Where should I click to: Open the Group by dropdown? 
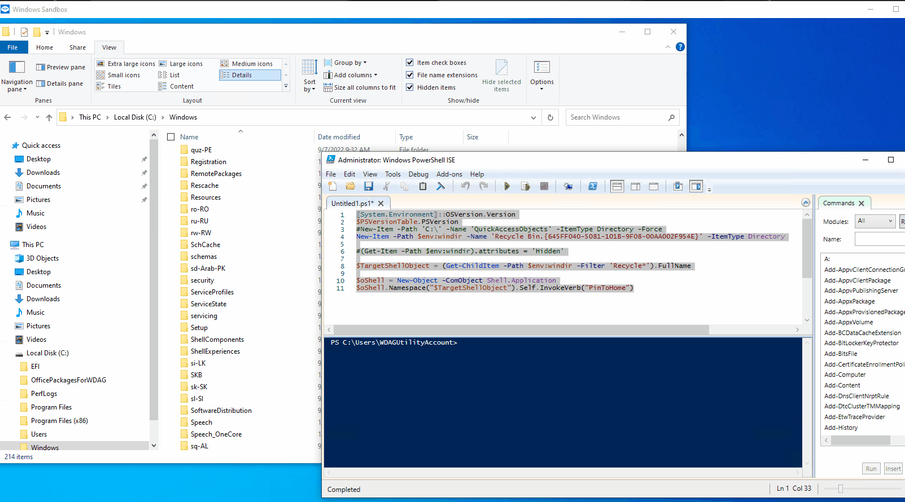pyautogui.click(x=346, y=63)
